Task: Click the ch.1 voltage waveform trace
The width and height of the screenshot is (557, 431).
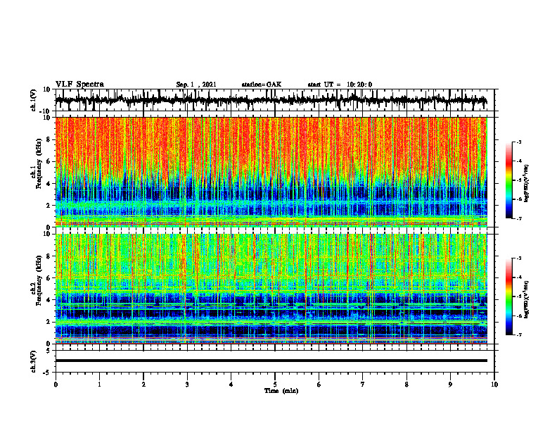Action: click(271, 100)
